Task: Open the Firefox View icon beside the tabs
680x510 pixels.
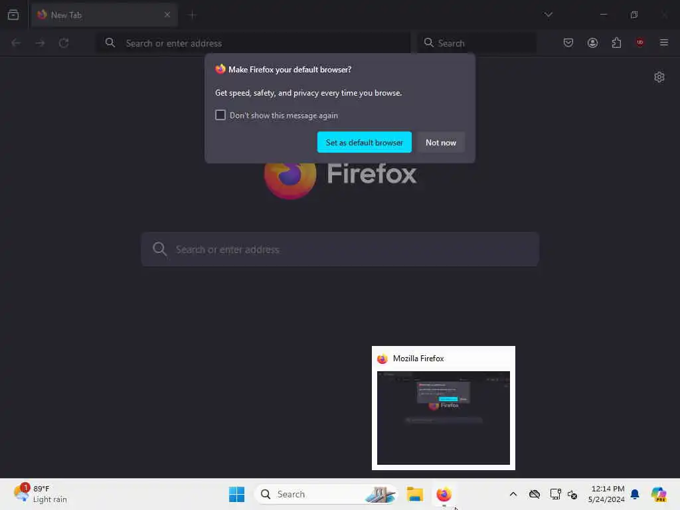Action: click(x=13, y=15)
